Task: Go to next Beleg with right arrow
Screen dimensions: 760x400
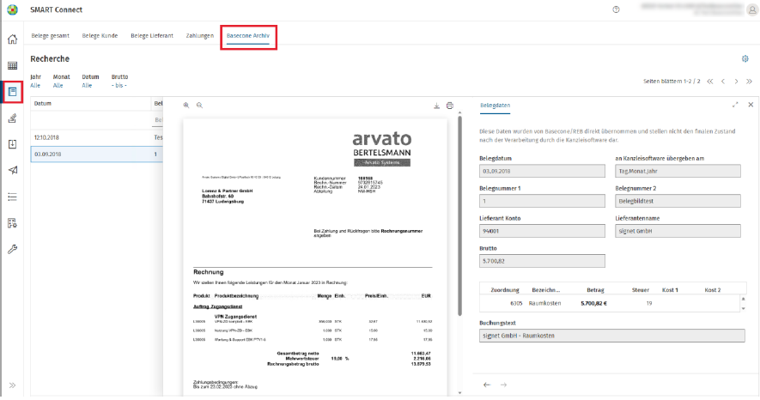Action: tap(503, 385)
